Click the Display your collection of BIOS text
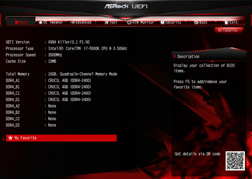252x179 pixels. pos(204,68)
